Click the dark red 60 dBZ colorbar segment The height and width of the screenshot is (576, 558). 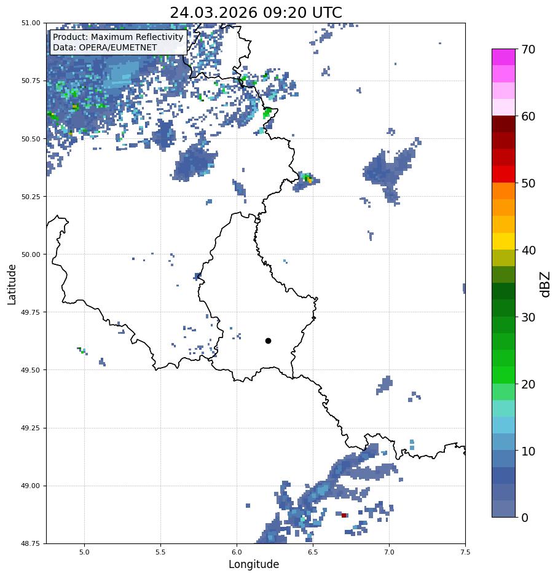(504, 124)
